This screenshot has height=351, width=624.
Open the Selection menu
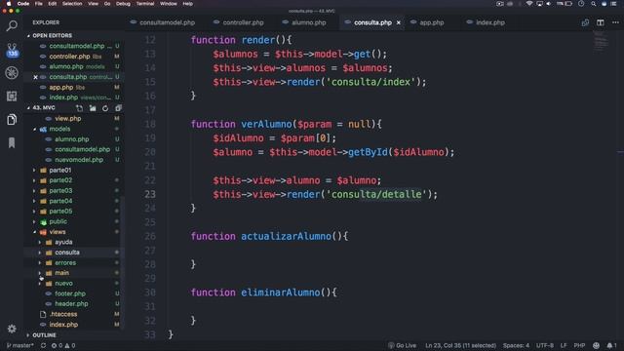coord(72,4)
